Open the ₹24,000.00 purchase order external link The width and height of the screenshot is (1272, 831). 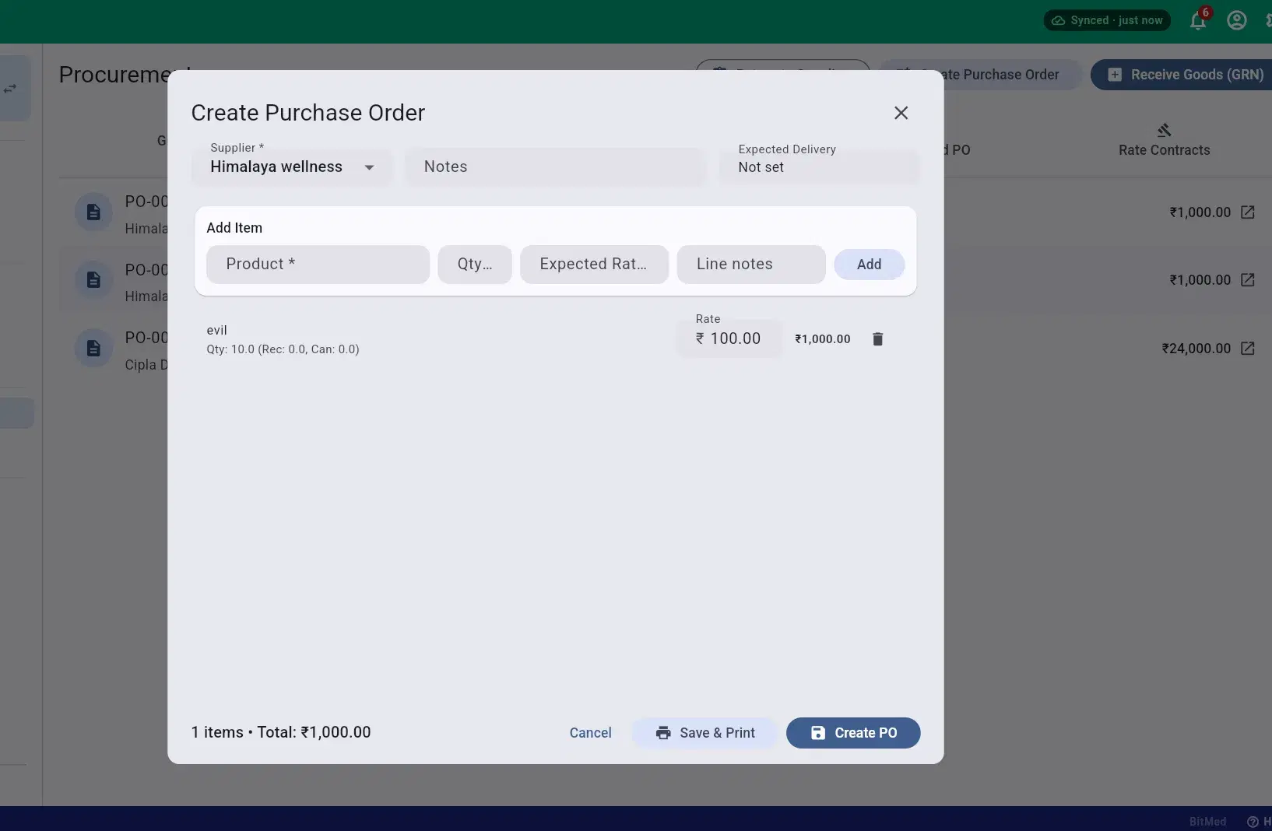(x=1248, y=349)
